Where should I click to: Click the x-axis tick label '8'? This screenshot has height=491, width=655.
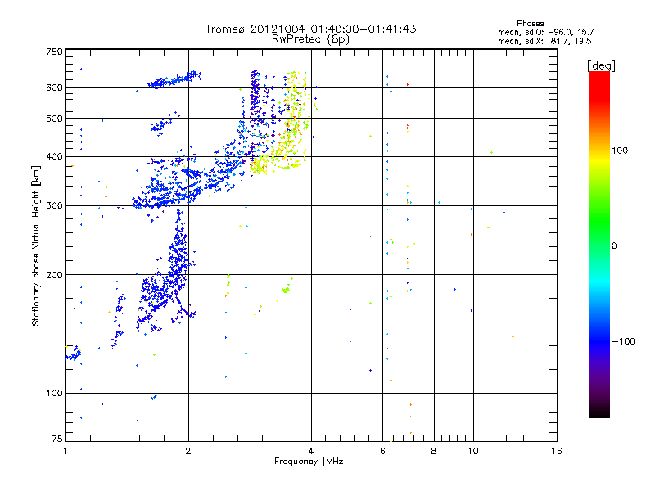[x=434, y=451]
